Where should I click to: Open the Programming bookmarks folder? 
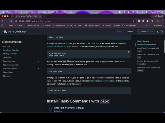[x=59, y=25]
